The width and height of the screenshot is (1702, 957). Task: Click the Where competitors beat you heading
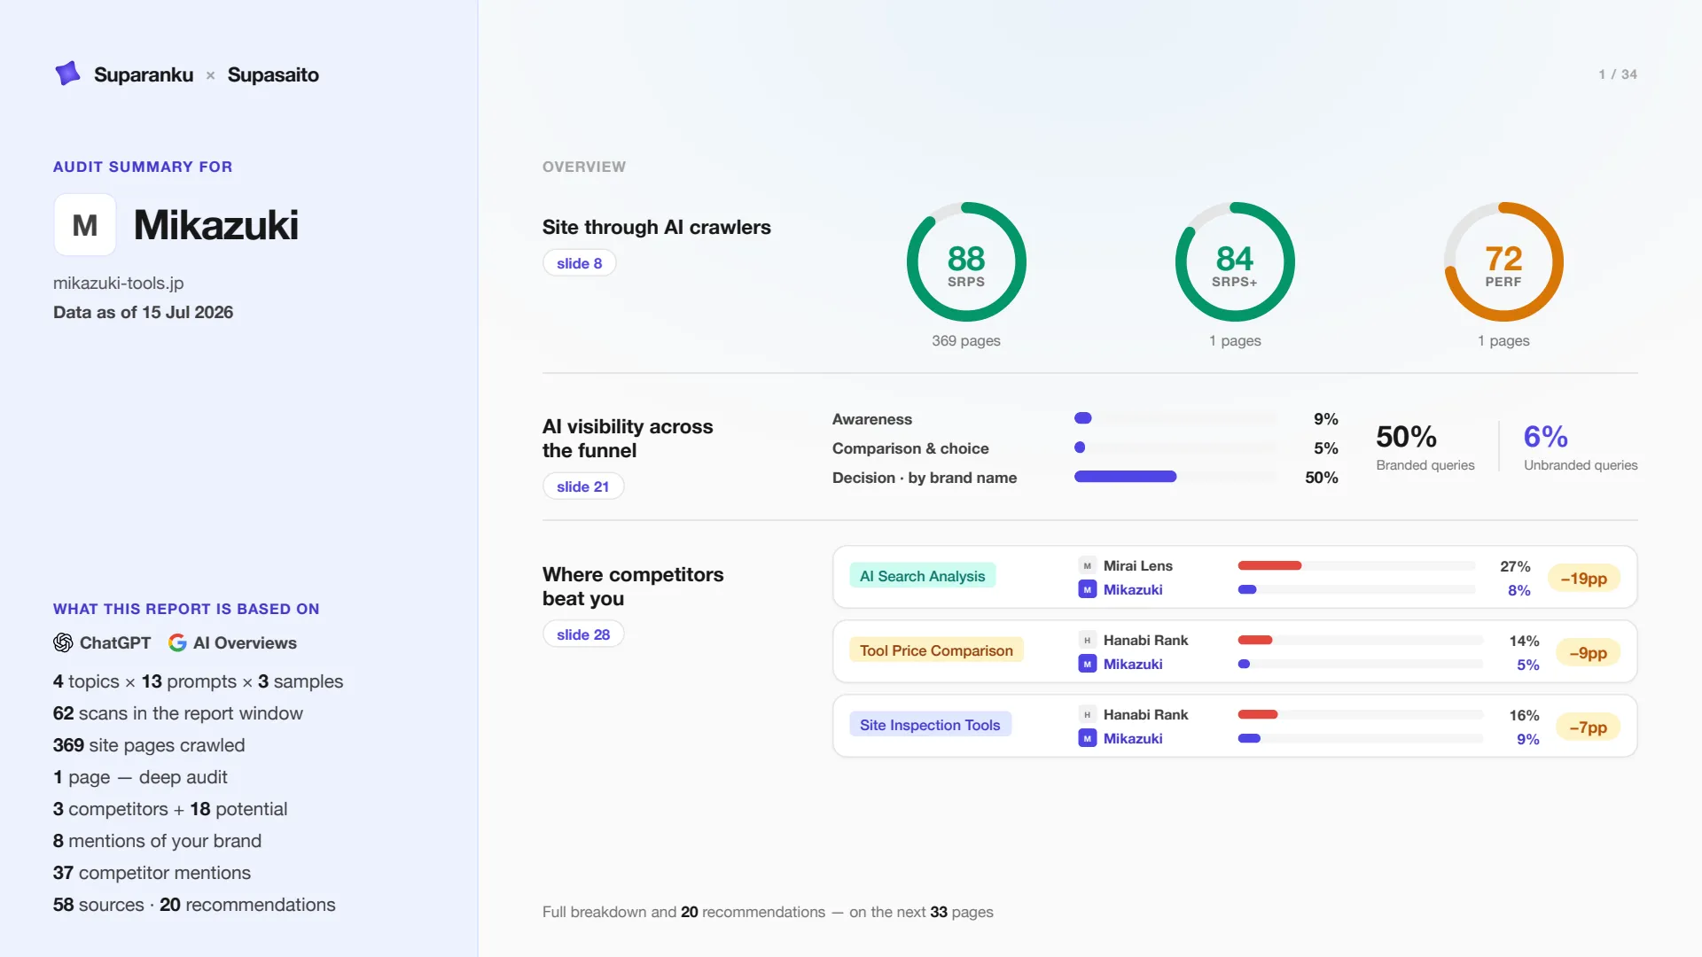pos(633,587)
